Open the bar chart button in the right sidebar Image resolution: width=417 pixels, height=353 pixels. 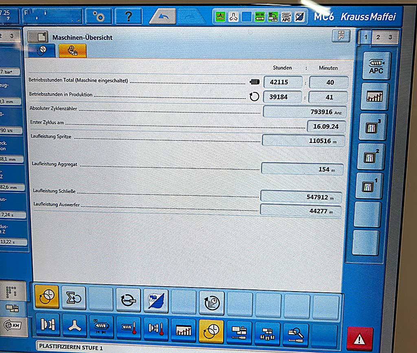(x=375, y=96)
